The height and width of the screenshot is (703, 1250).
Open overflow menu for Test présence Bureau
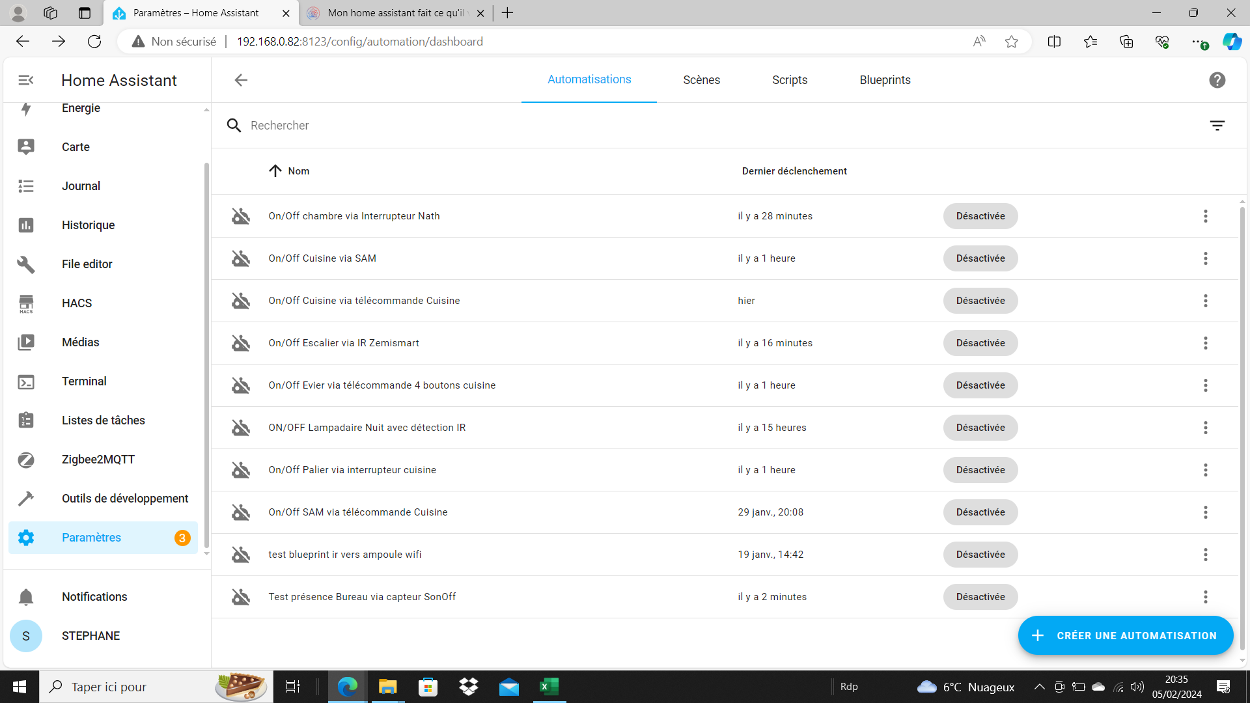[1205, 597]
